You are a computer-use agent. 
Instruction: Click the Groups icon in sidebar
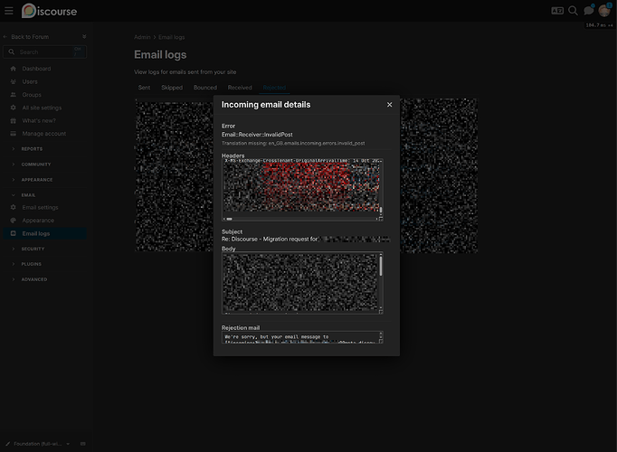coord(13,95)
